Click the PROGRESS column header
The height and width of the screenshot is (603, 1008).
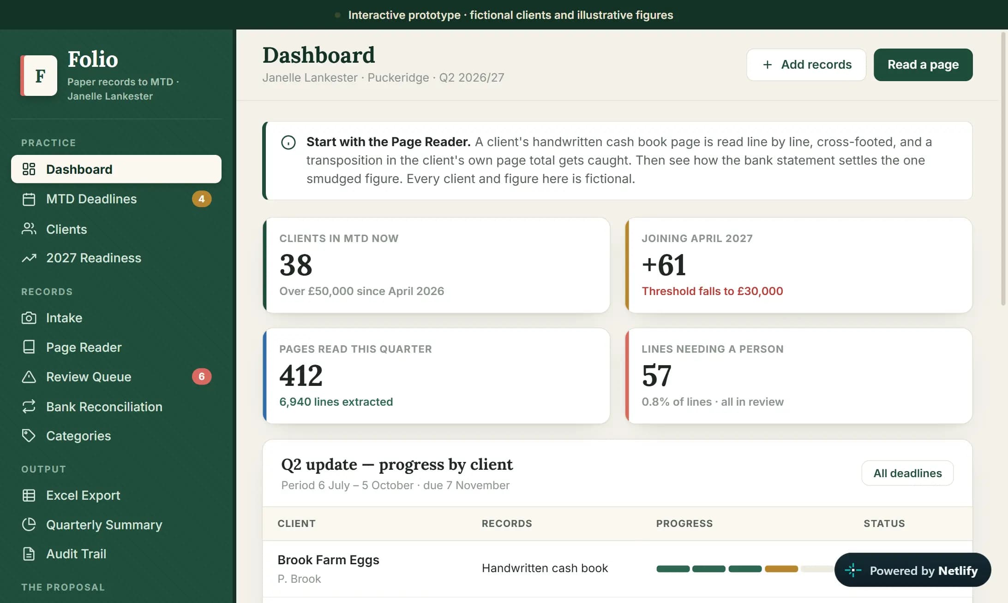click(684, 524)
